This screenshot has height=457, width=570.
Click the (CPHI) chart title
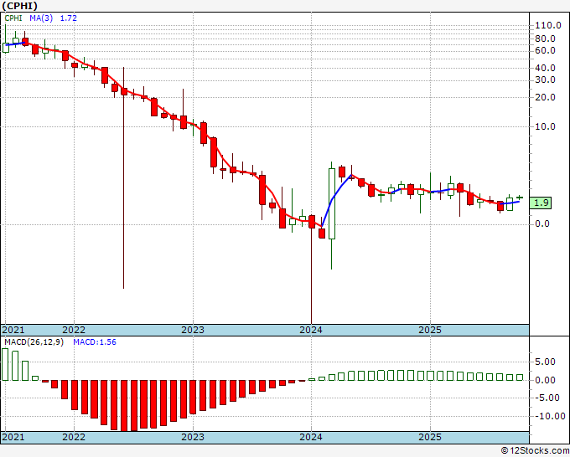19,6
